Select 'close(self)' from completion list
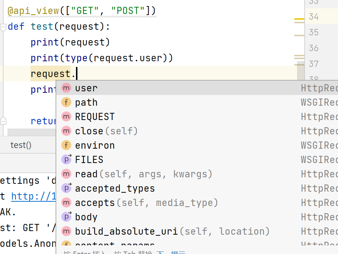The image size is (338, 254). pos(106,131)
